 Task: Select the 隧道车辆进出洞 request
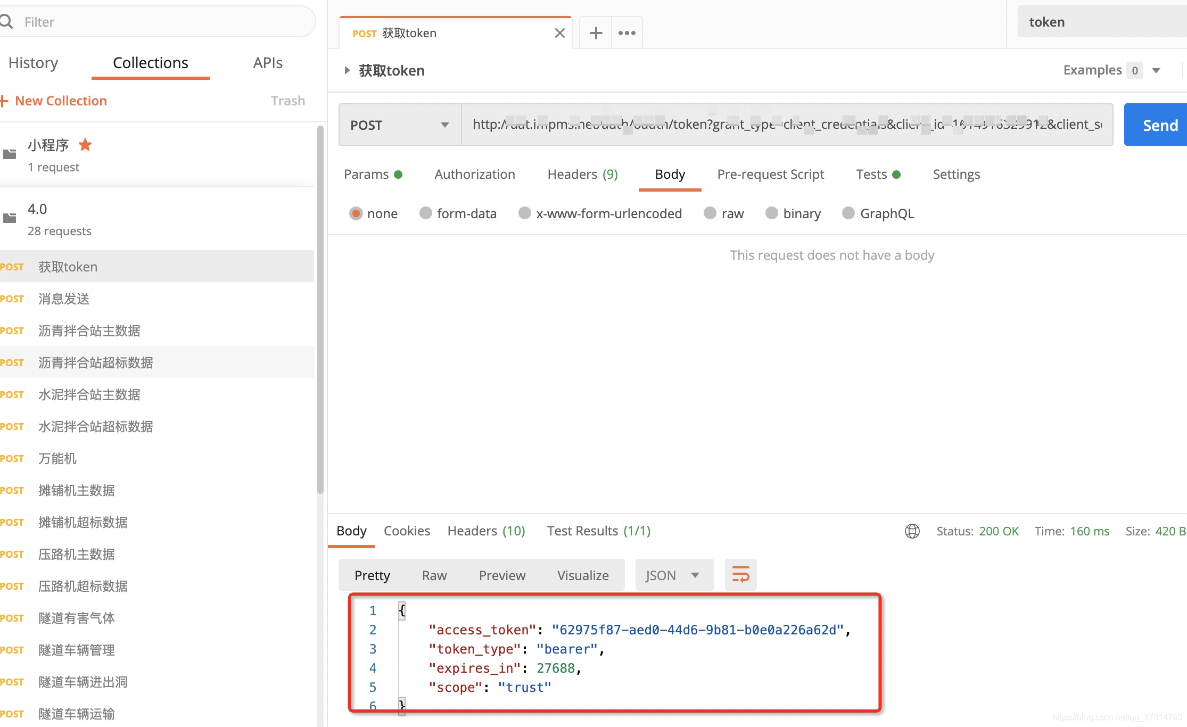(157, 682)
